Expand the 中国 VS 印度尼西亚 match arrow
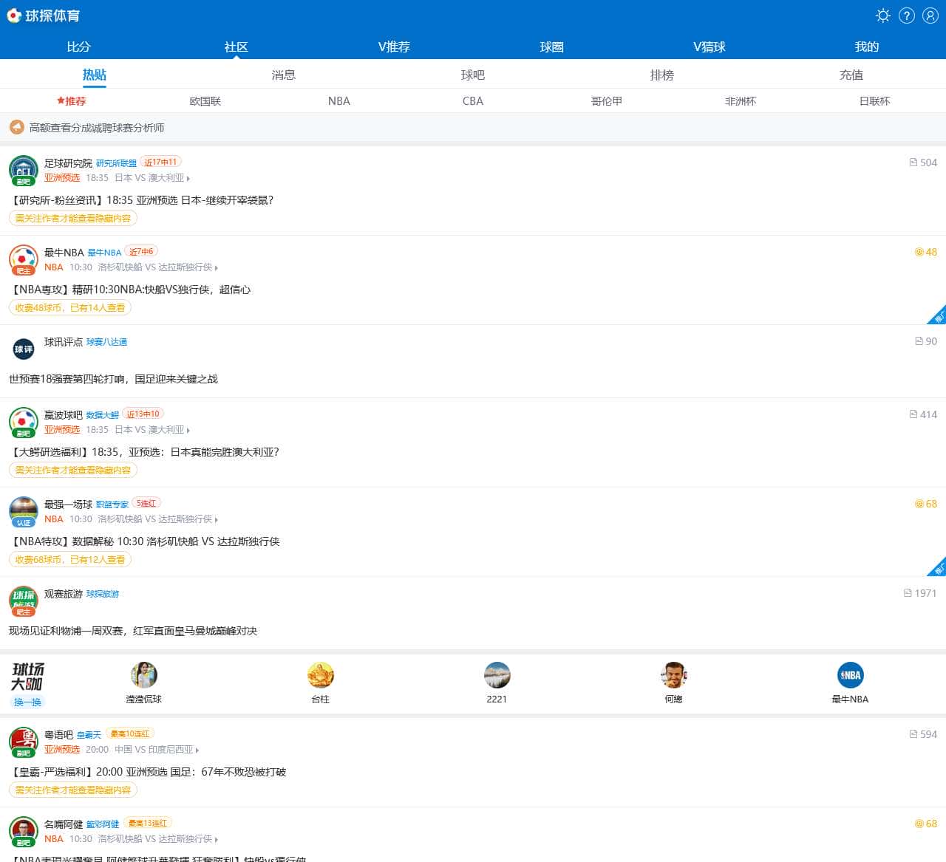Screen dimensions: 946x862 (197, 750)
